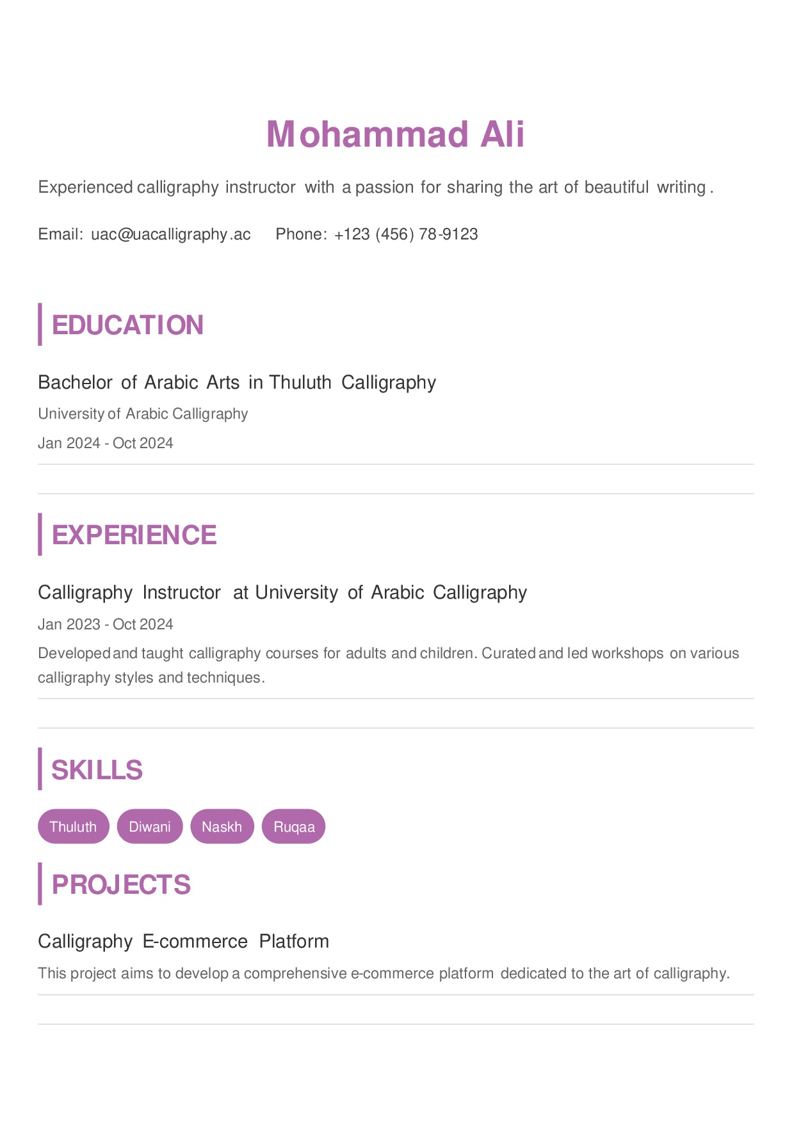The height and width of the screenshot is (1123, 794).
Task: Select the PROJECTS section heading
Action: click(121, 884)
